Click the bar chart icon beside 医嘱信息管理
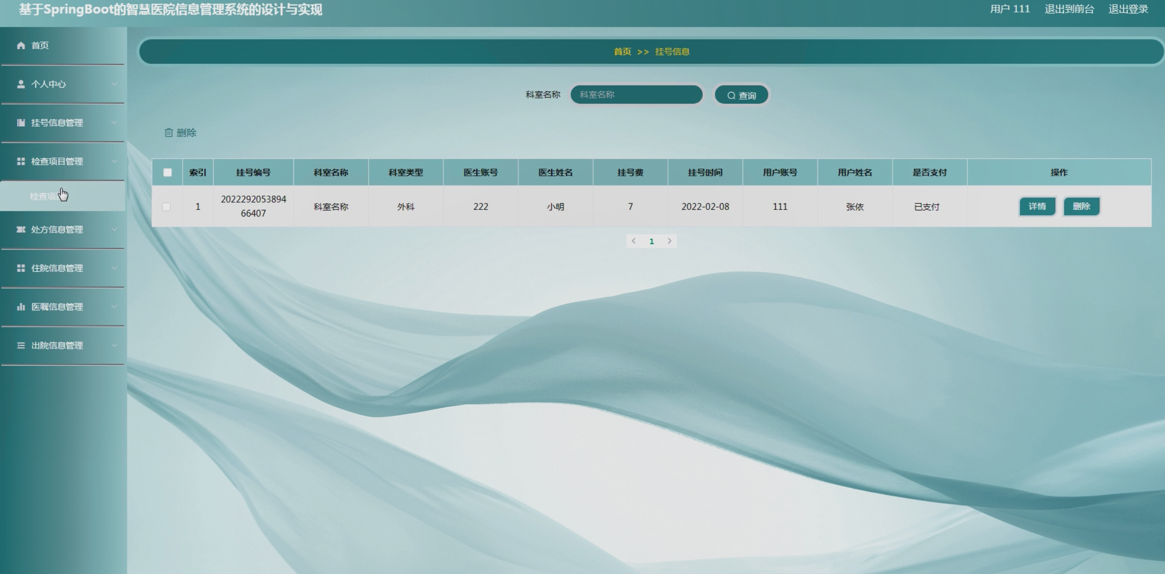The image size is (1165, 574). click(21, 307)
